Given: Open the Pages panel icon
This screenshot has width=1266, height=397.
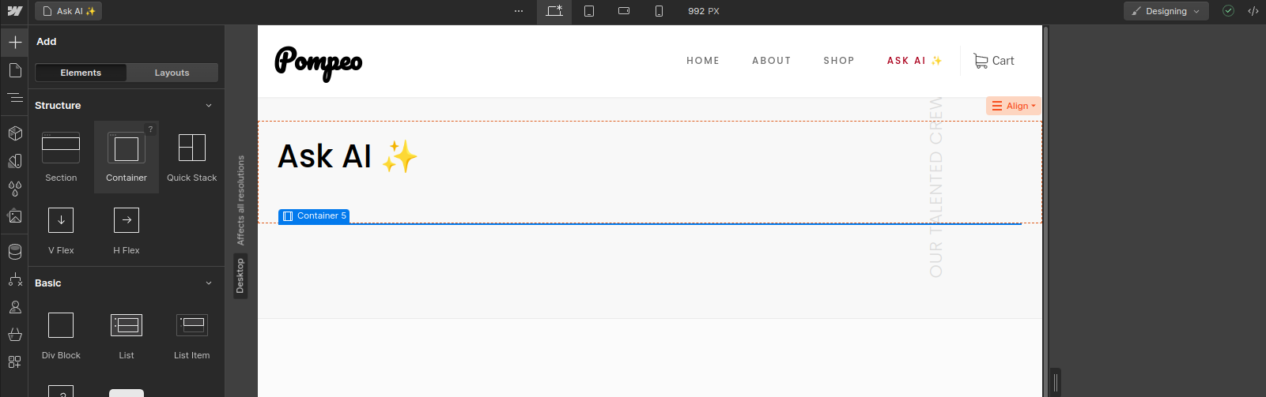Looking at the screenshot, I should (15, 71).
